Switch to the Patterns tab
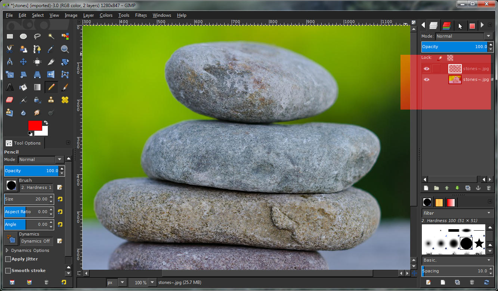 (439, 202)
